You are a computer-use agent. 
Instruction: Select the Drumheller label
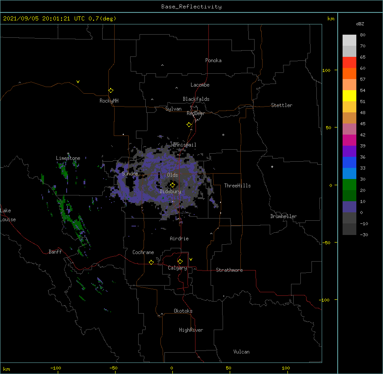283,216
